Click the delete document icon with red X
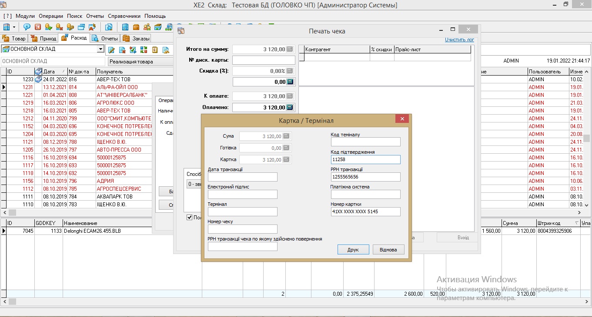The width and height of the screenshot is (592, 317). pyautogui.click(x=122, y=50)
